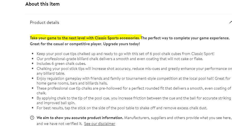Click 'Includes 6 green chalk cubes' bullet
Viewport: 232px width, 132px height.
point(61,63)
